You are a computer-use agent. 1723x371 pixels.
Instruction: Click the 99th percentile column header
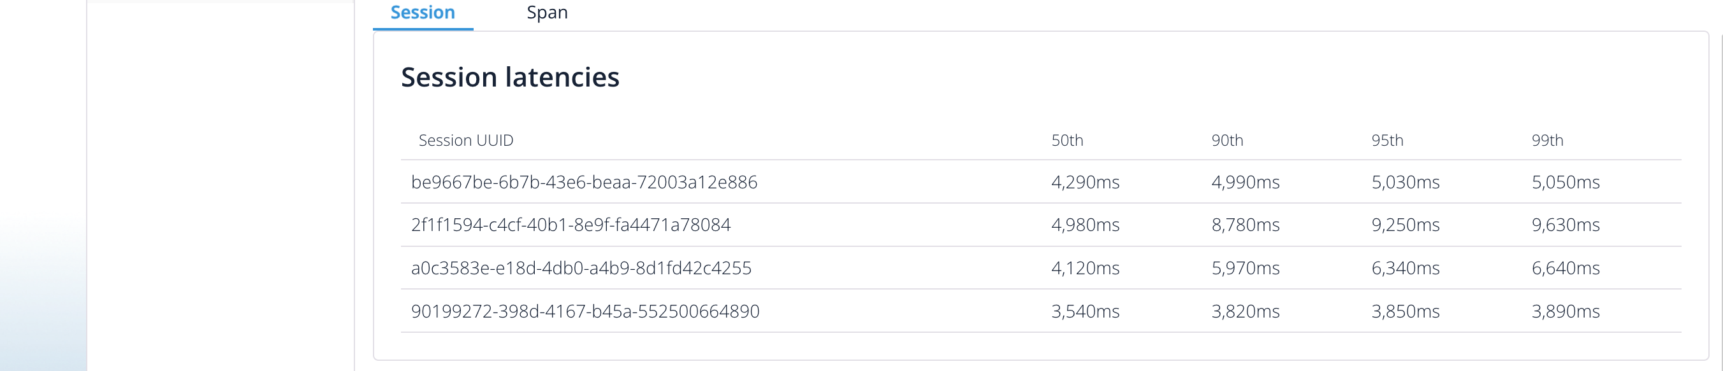point(1548,140)
